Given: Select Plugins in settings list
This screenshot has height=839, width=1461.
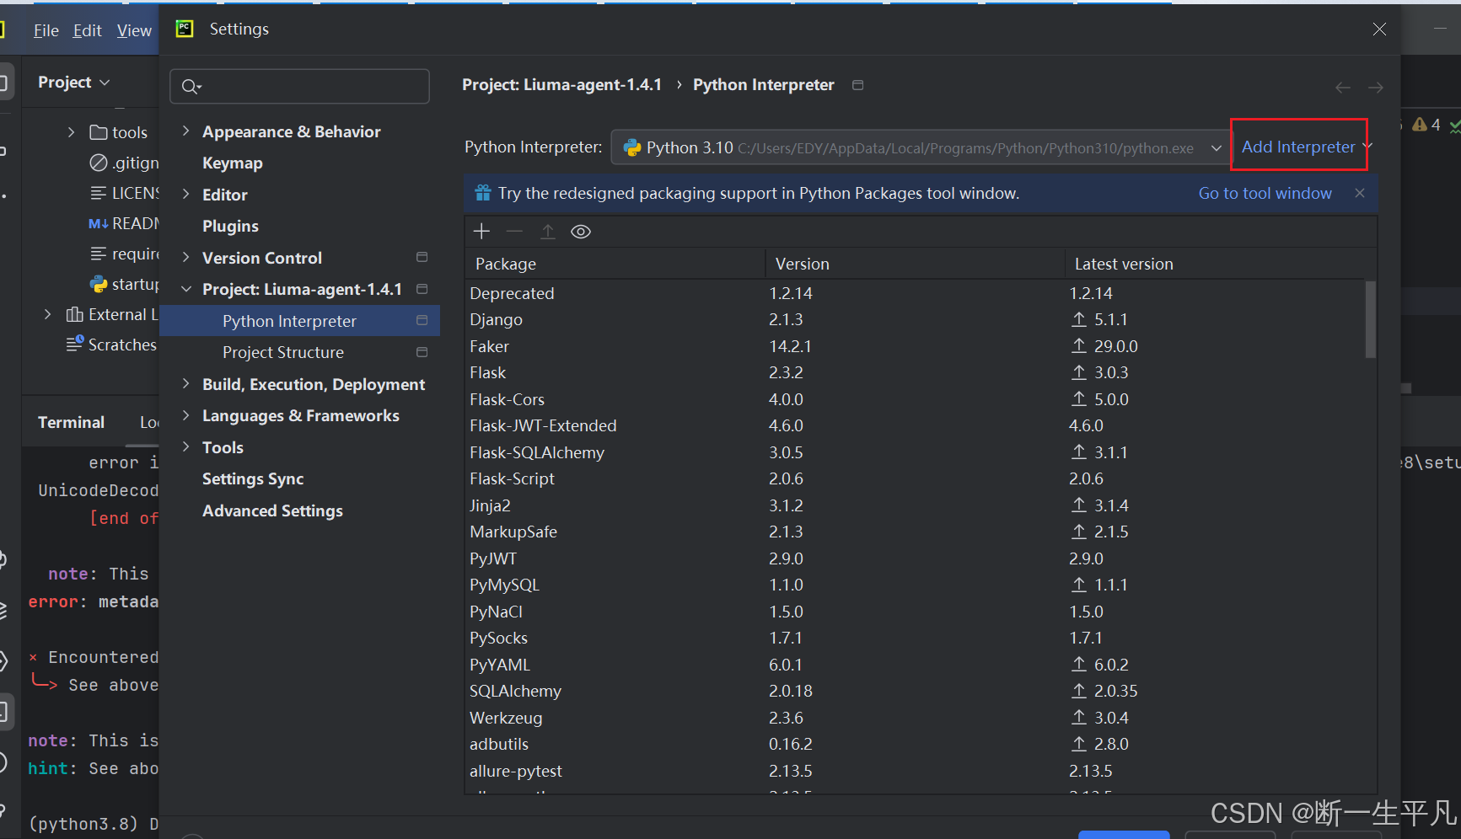Looking at the screenshot, I should 230,226.
